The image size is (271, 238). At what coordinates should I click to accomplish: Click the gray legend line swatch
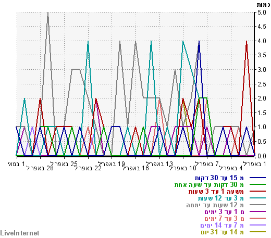coord(258,205)
